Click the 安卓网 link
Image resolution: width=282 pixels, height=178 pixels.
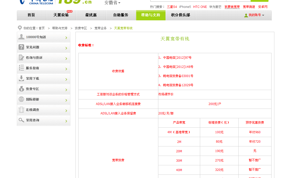click(263, 7)
